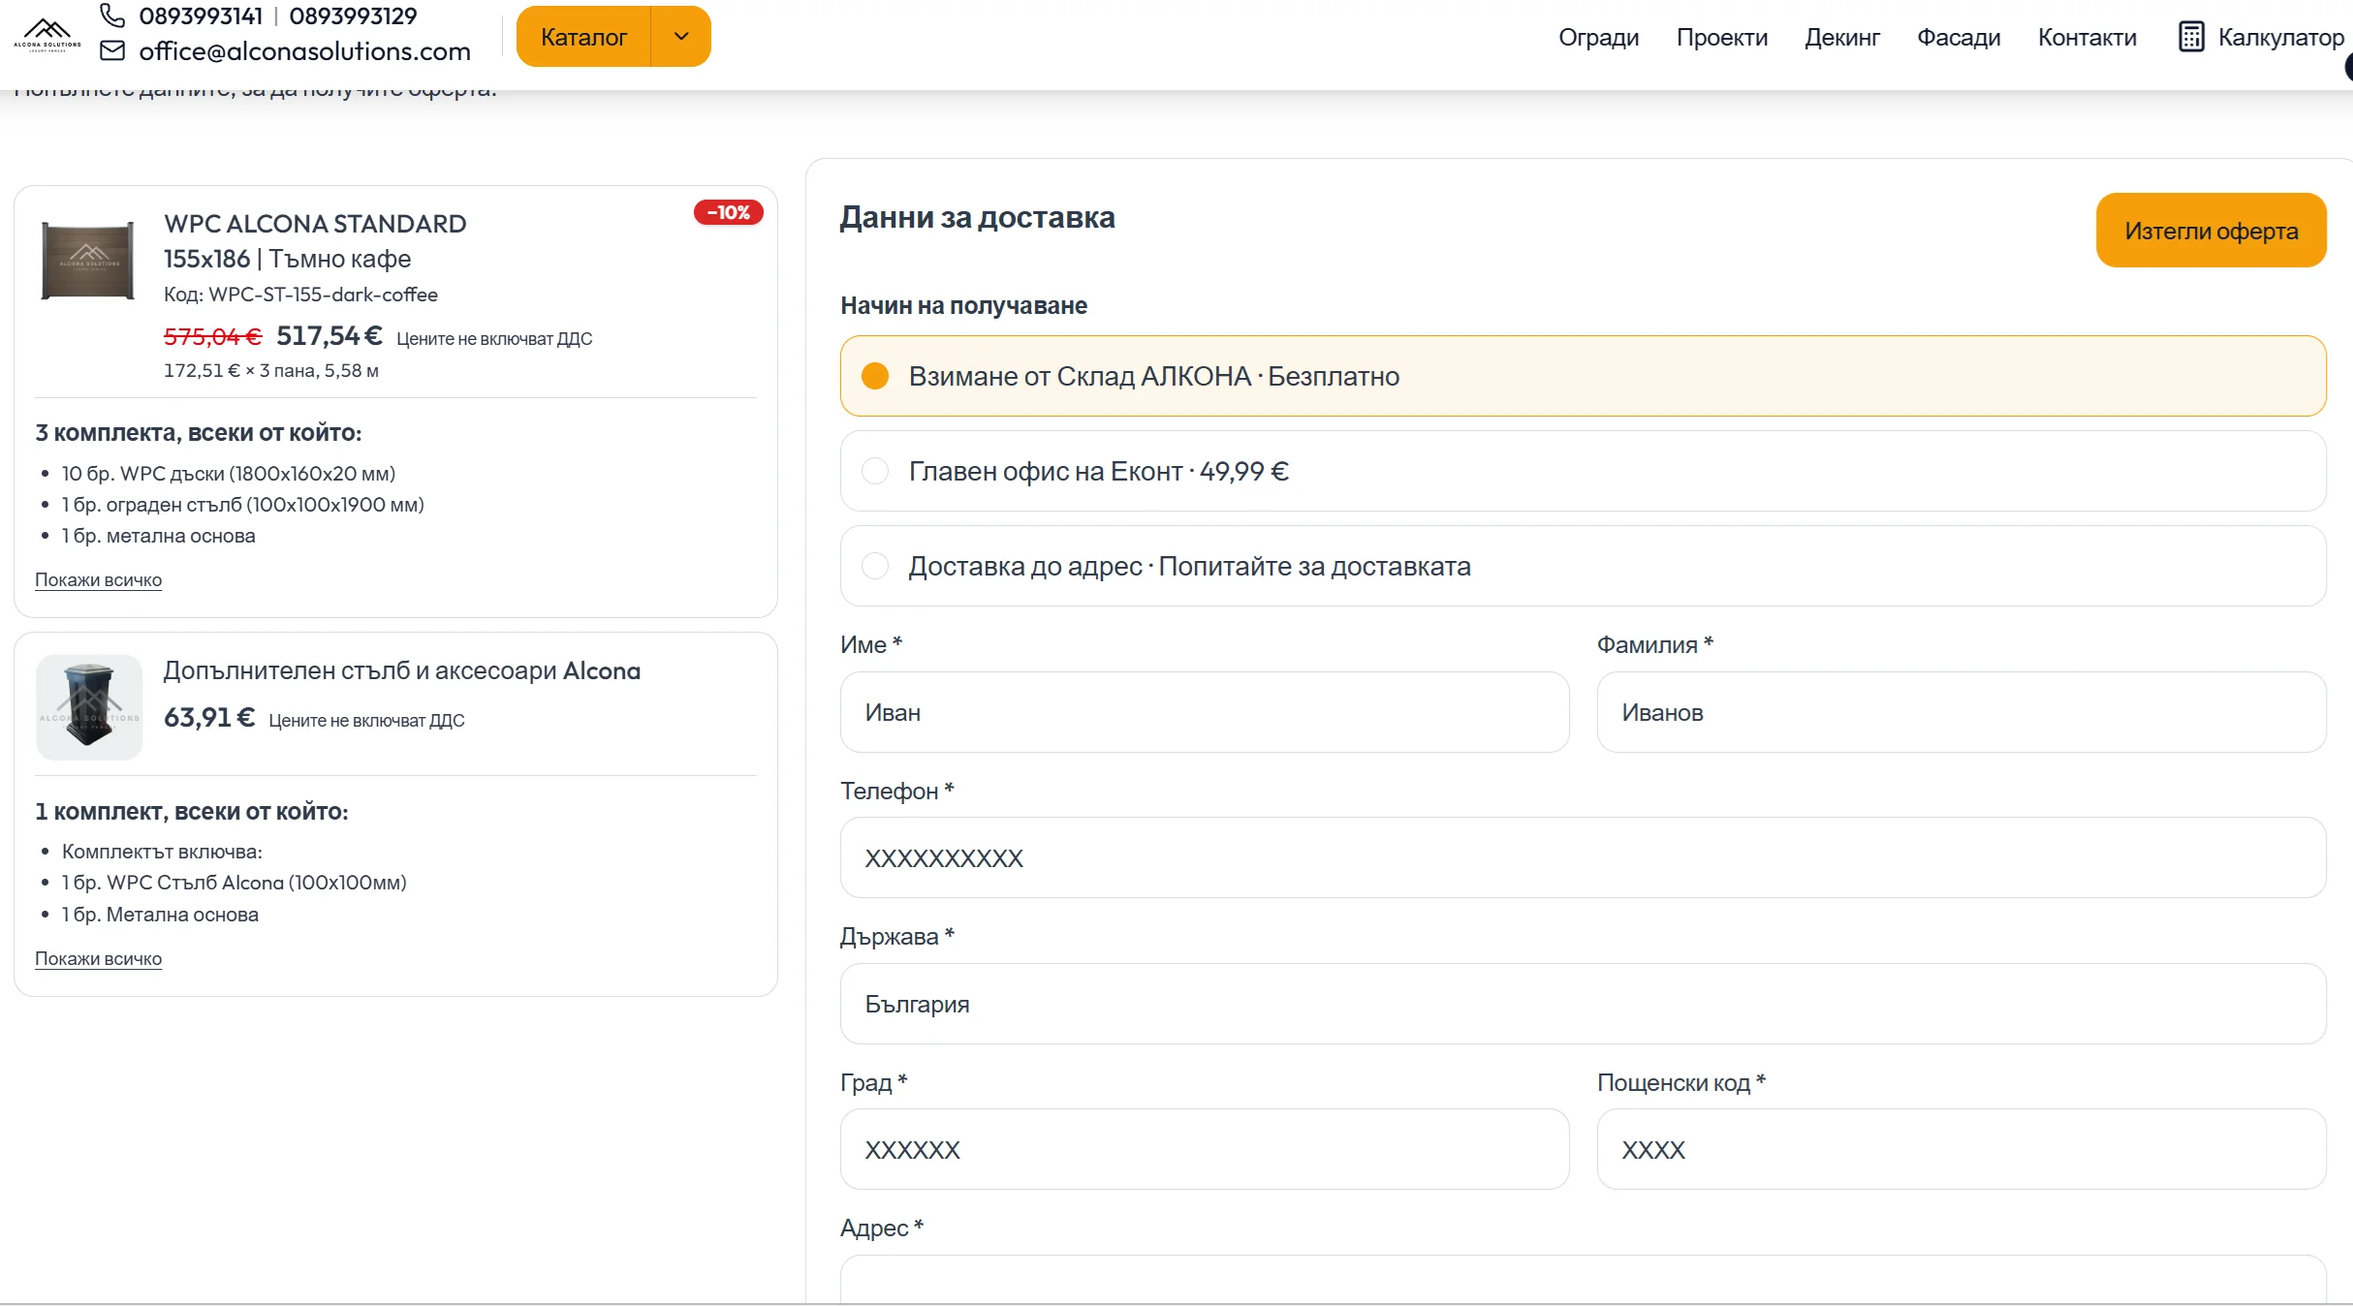
Task: Click the Фамилия input field
Action: (1961, 712)
